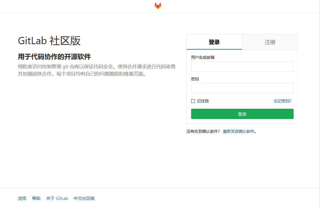Click the 密码 field label
The image size is (320, 207).
[195, 79]
